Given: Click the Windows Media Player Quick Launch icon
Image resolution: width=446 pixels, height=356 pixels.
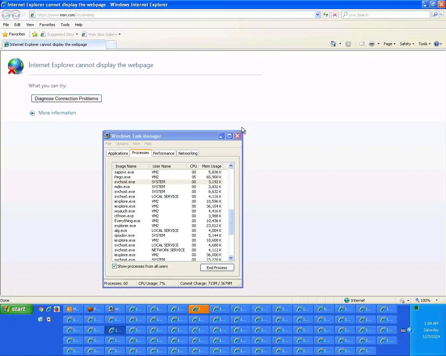Looking at the screenshot, I should pos(49,319).
